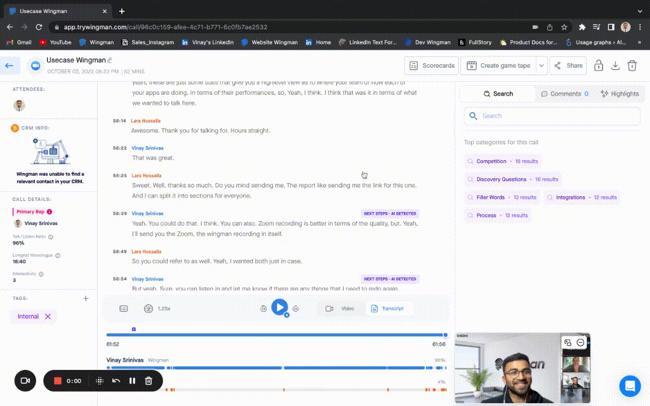Open keyboard shortcuts icon in player
The height and width of the screenshot is (406, 650).
(x=124, y=308)
